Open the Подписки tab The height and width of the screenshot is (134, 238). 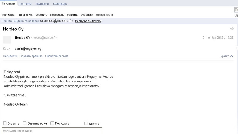42,4
